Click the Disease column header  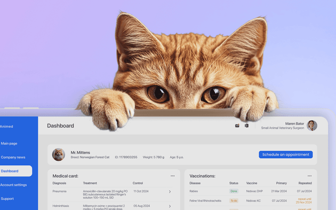(x=195, y=183)
